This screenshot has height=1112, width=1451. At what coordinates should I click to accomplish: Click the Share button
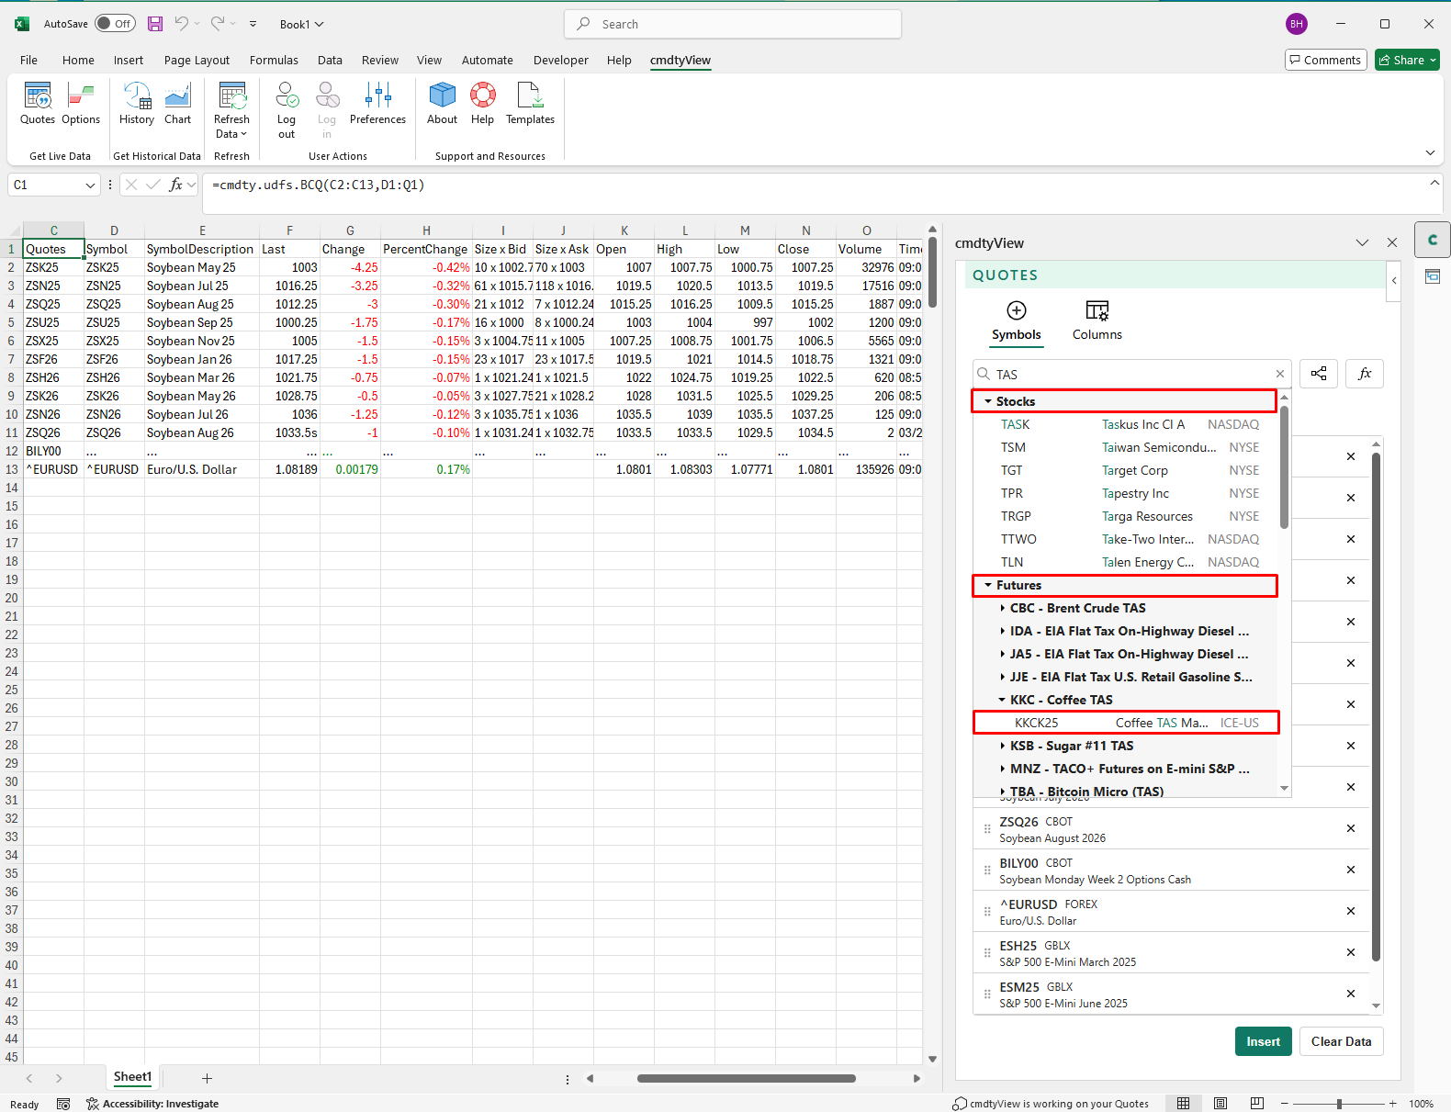(1407, 60)
